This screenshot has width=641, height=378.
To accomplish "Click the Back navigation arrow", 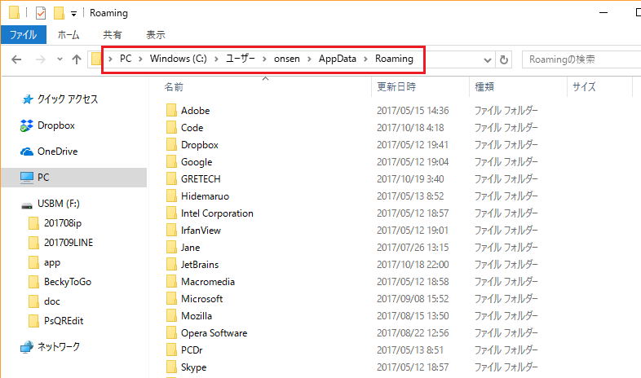I will (x=16, y=59).
